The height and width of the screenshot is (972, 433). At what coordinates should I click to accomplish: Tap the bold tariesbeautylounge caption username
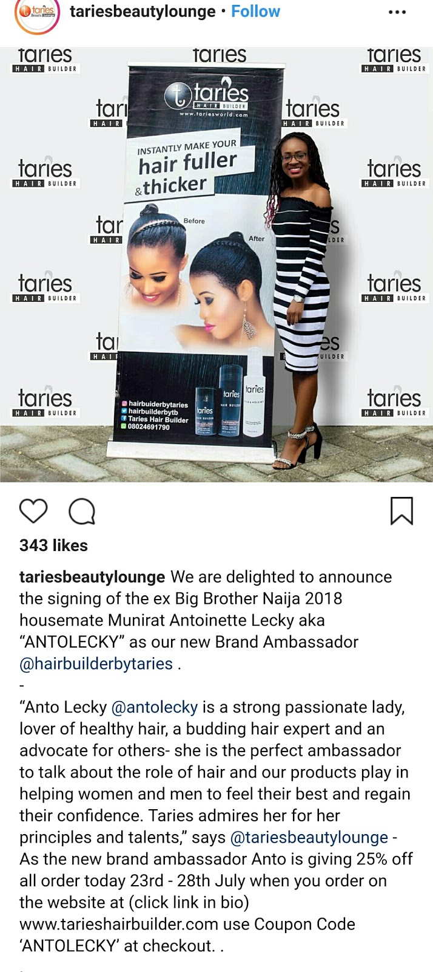tap(92, 577)
